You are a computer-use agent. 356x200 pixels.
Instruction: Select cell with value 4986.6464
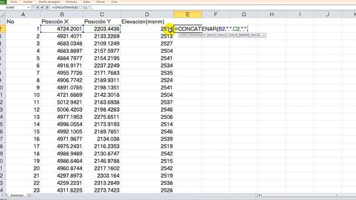pyautogui.click(x=62, y=161)
